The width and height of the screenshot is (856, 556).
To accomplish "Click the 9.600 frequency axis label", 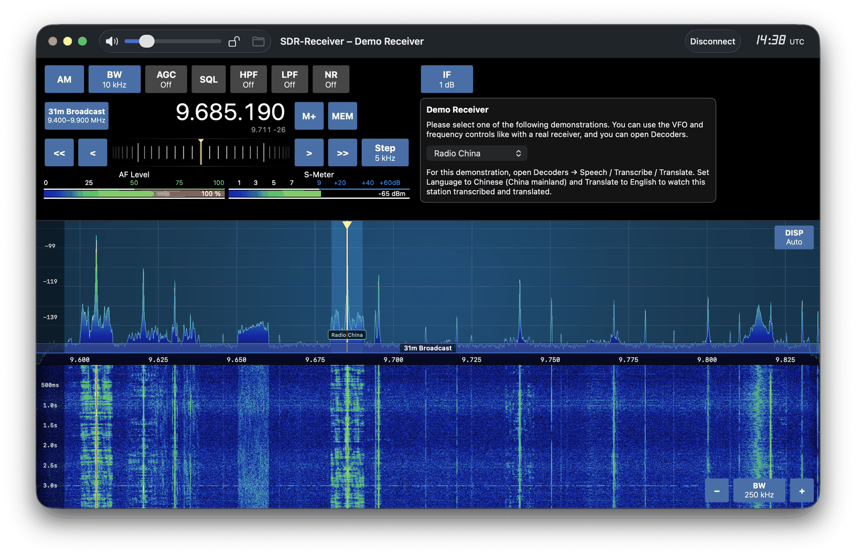I will pyautogui.click(x=80, y=360).
